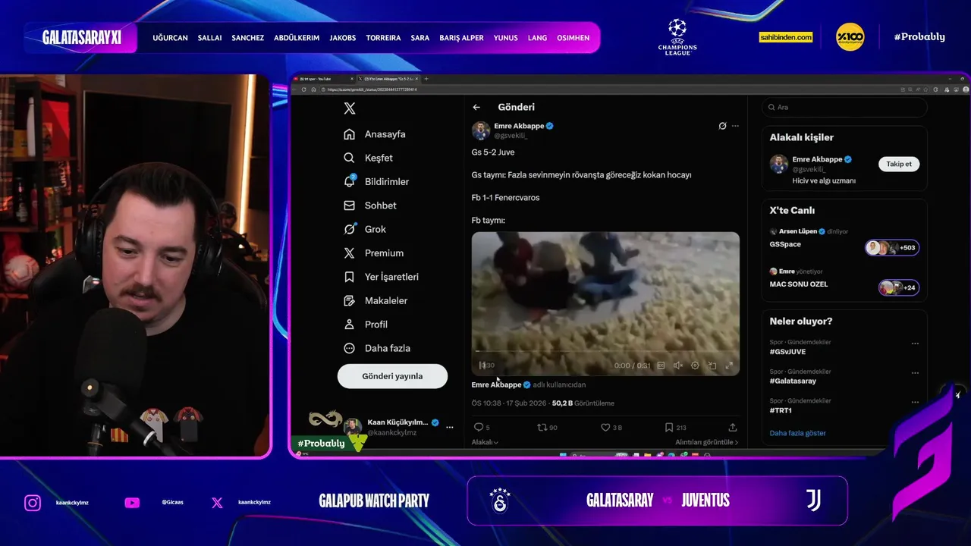Click the Ara search field
Screen dimensions: 971x546
[844, 108]
